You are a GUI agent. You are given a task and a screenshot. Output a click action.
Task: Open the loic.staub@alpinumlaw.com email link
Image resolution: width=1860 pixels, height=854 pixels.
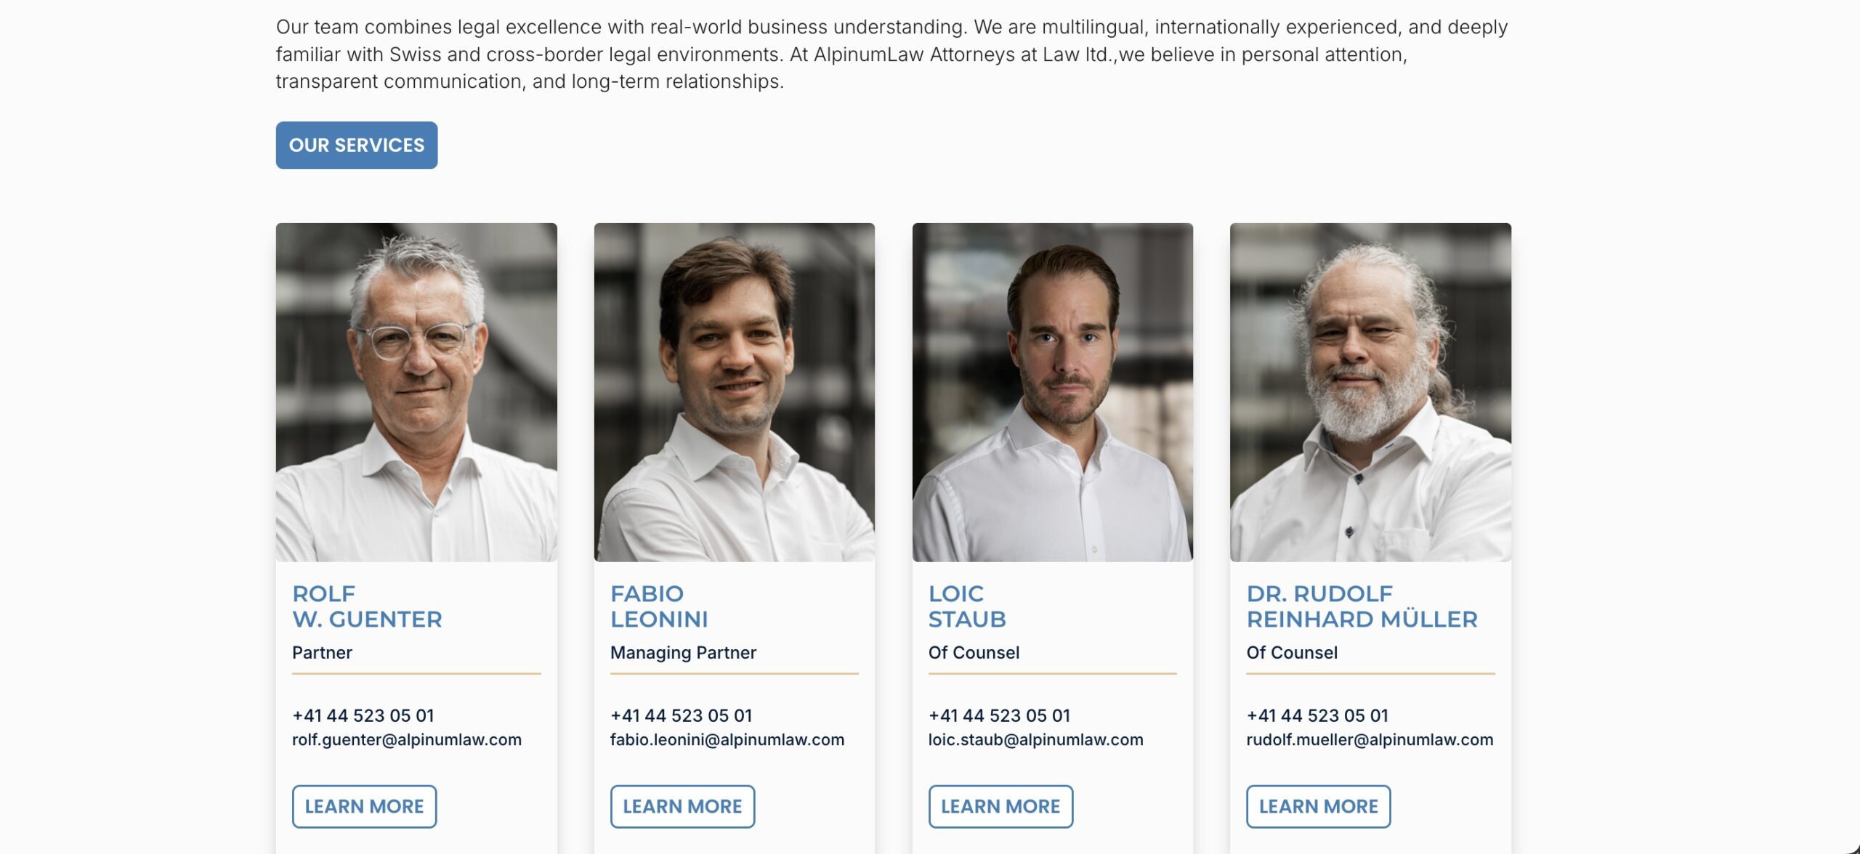click(1035, 740)
